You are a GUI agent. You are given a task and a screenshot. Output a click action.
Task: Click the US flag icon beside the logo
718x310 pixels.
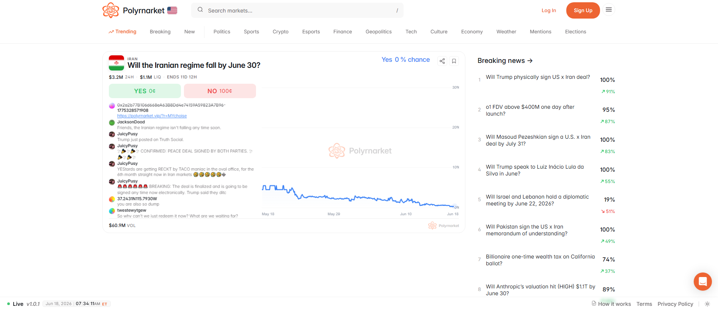[x=172, y=11]
